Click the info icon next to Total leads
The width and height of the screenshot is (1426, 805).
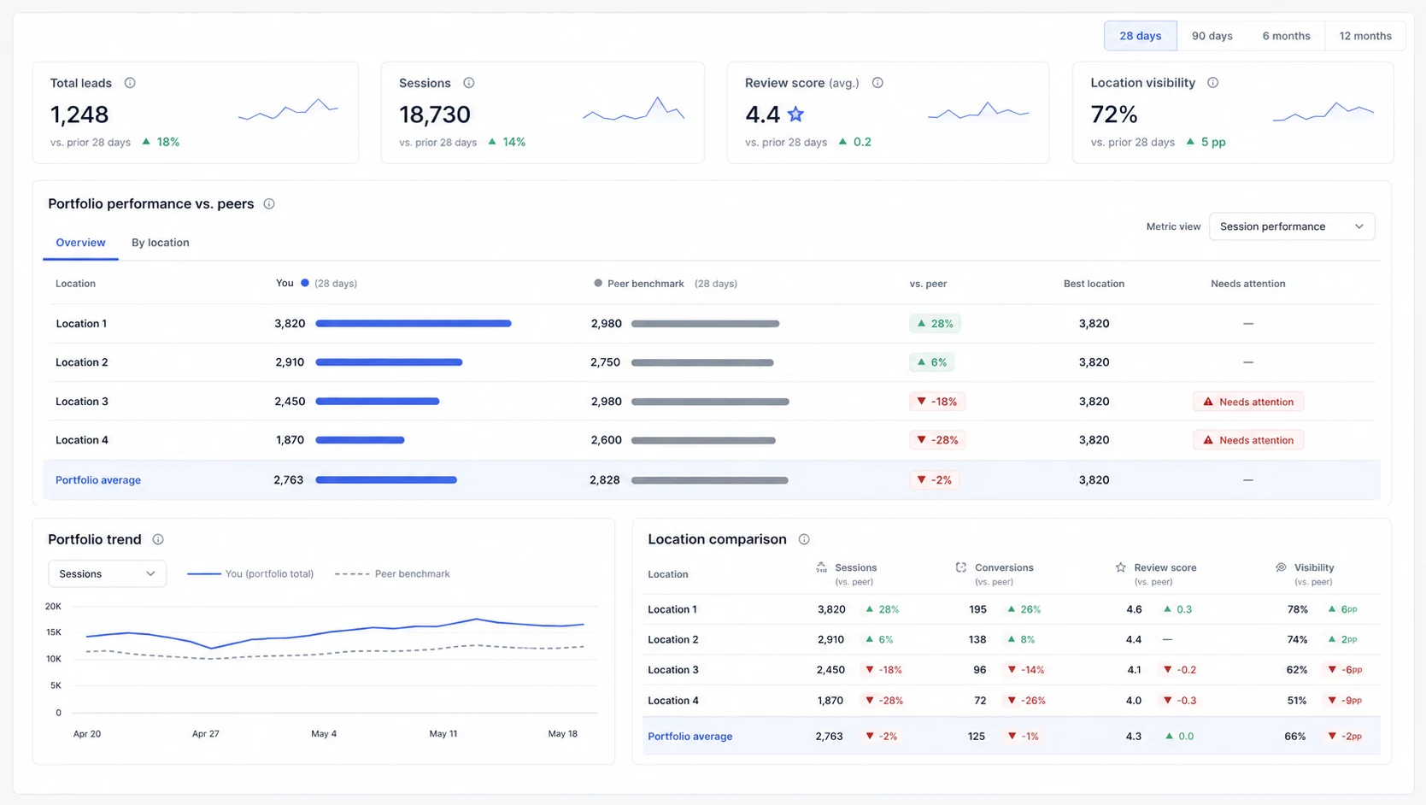(130, 83)
